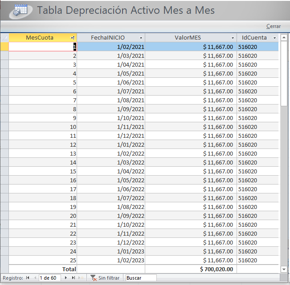Go to first record navigation arrow
The height and width of the screenshot is (285, 290).
pyautogui.click(x=28, y=278)
